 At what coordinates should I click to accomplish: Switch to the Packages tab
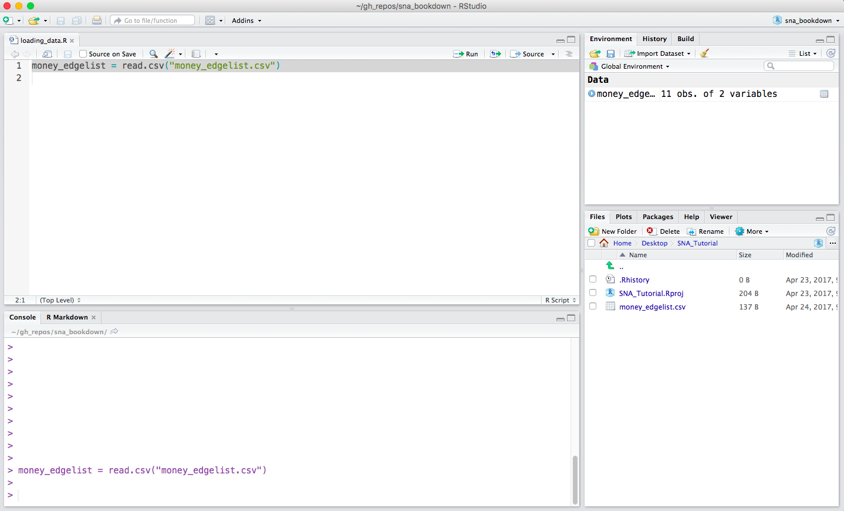pos(657,217)
